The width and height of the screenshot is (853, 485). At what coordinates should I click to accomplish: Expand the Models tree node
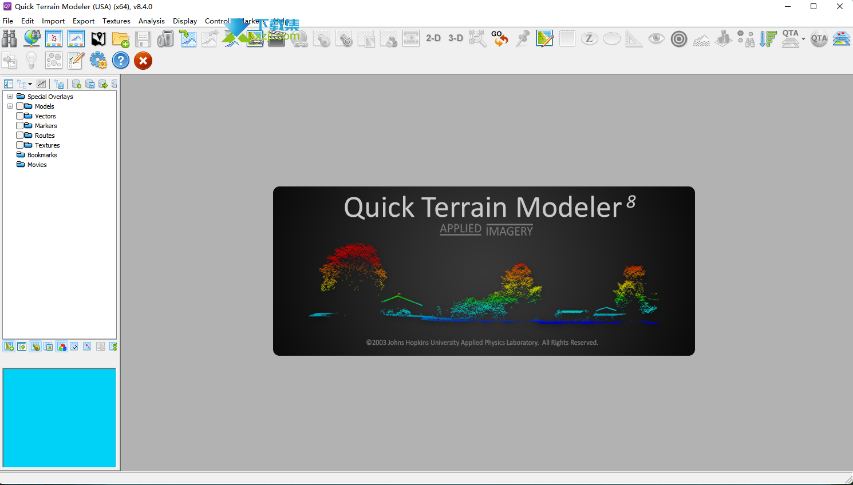[10, 106]
